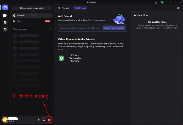Click Send Friend Request button

pyautogui.click(x=114, y=28)
